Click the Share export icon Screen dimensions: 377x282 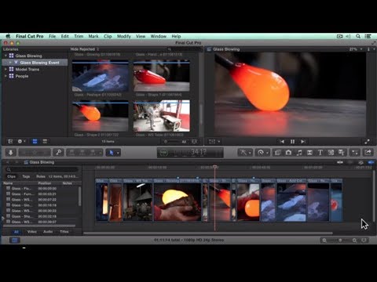coord(368,152)
